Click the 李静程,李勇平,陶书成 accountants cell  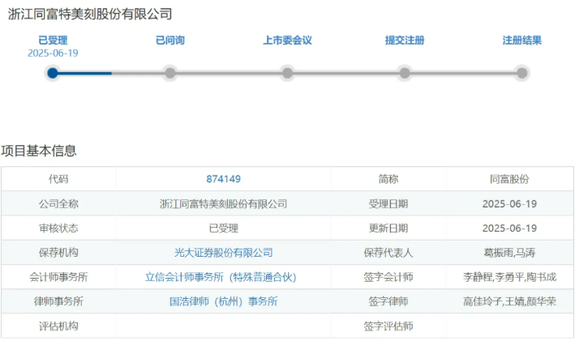[510, 277]
